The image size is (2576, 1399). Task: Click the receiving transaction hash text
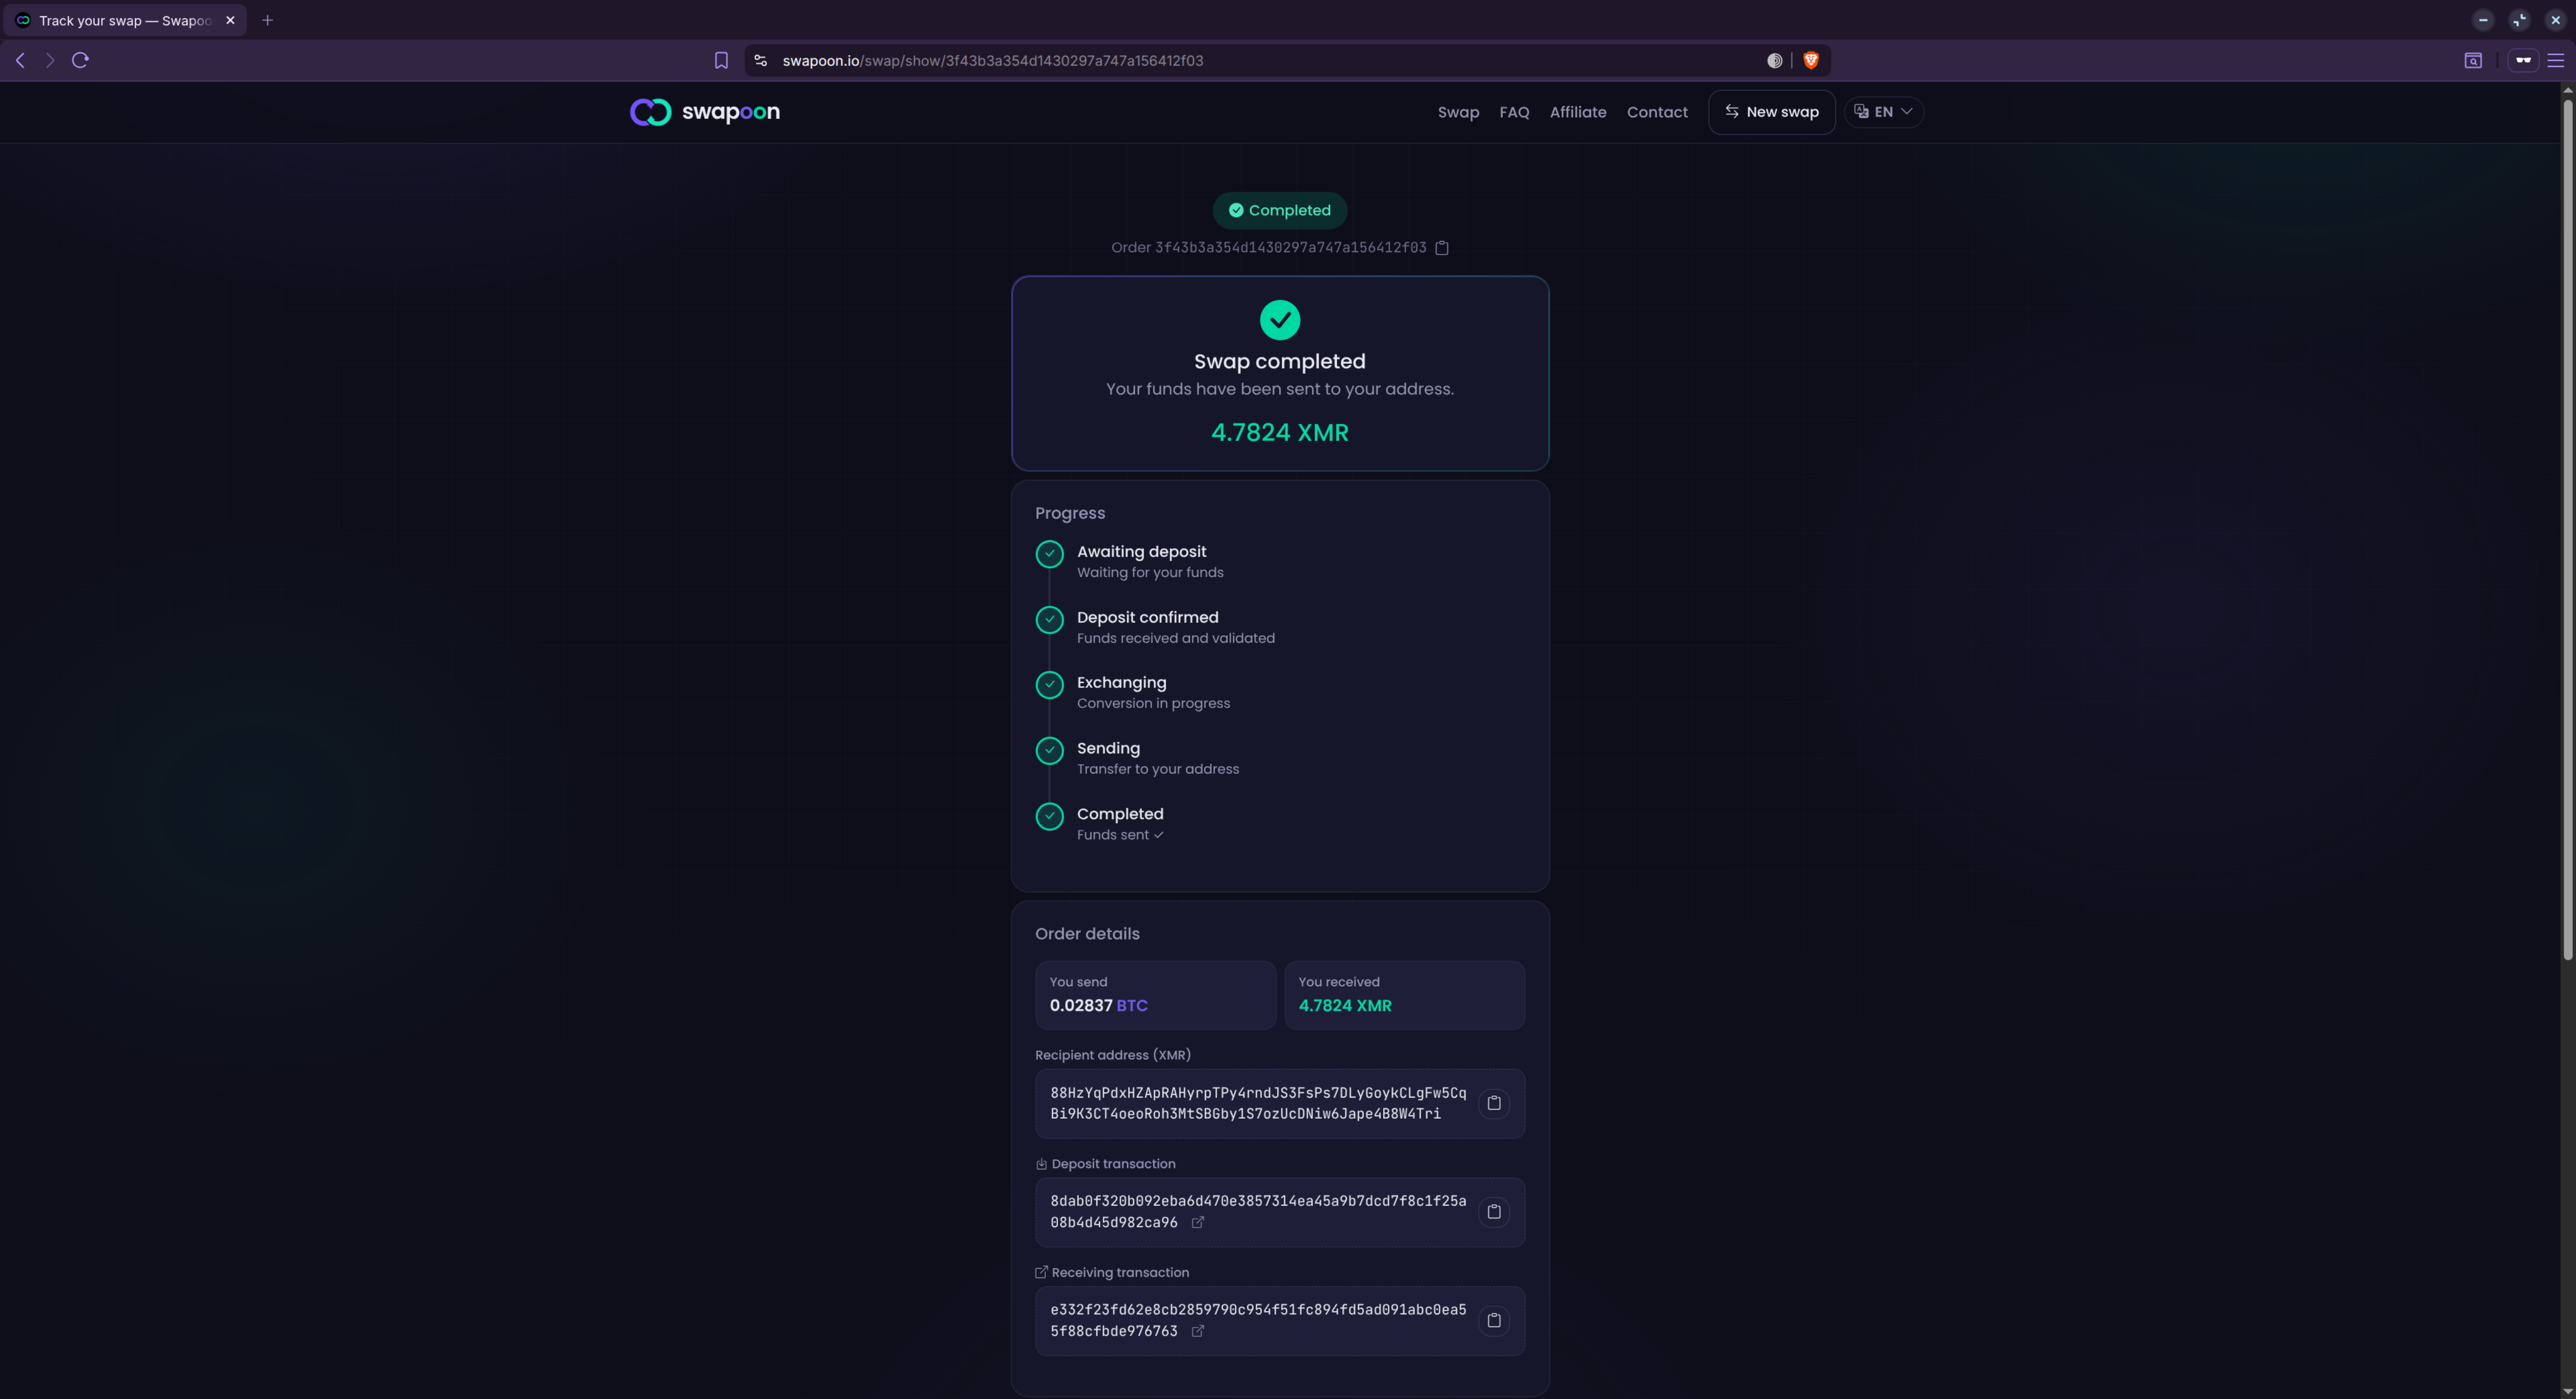click(1258, 1320)
